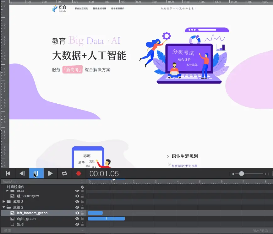Click the image icon of 组 38301@2x
This screenshot has height=234, width=273.
click(x=12, y=196)
